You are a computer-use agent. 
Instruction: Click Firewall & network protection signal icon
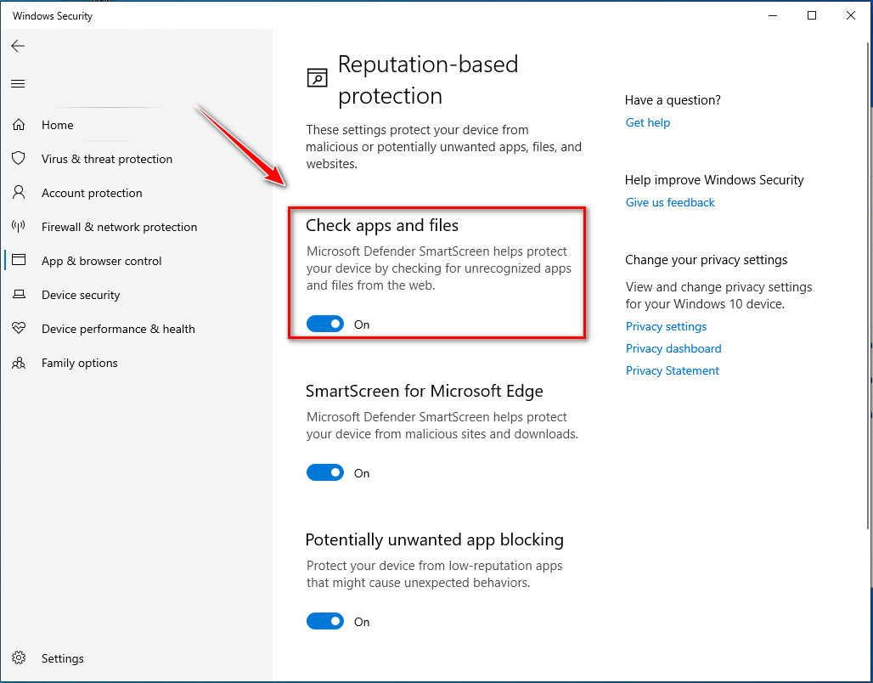pyautogui.click(x=19, y=227)
